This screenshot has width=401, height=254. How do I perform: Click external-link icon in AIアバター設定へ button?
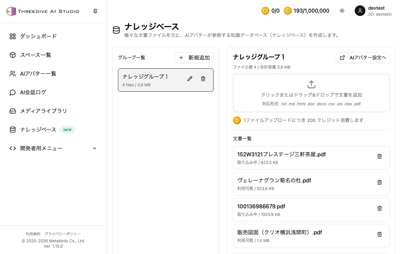click(x=342, y=58)
